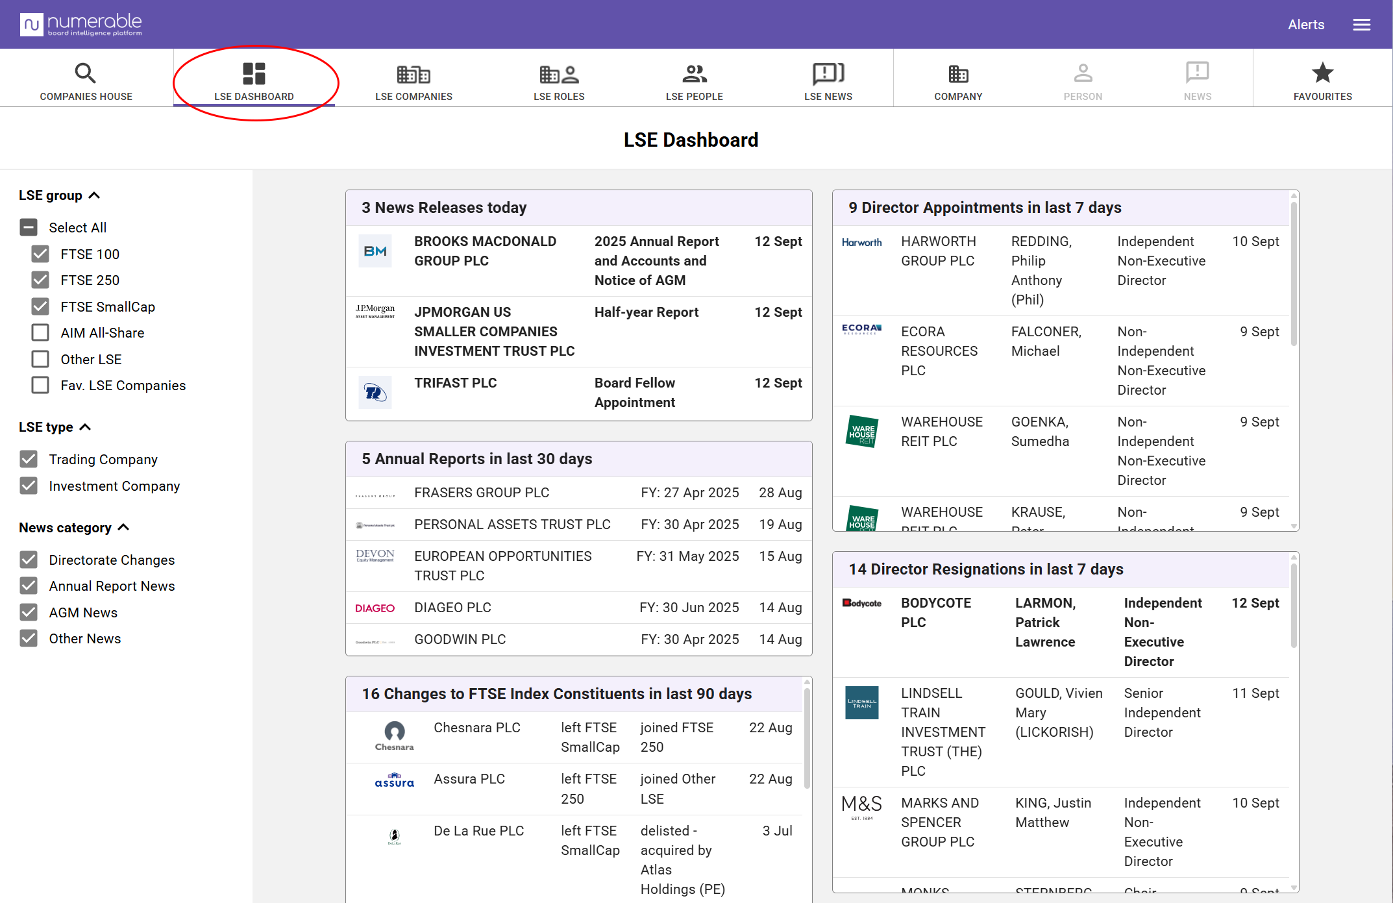1393x903 pixels.
Task: Toggle the Investment Company checkbox
Action: (x=29, y=486)
